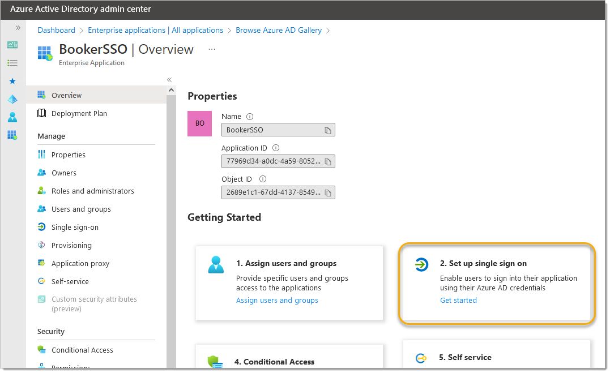
Task: Open Enterprise applications icon in the left rail
Action: [12, 135]
